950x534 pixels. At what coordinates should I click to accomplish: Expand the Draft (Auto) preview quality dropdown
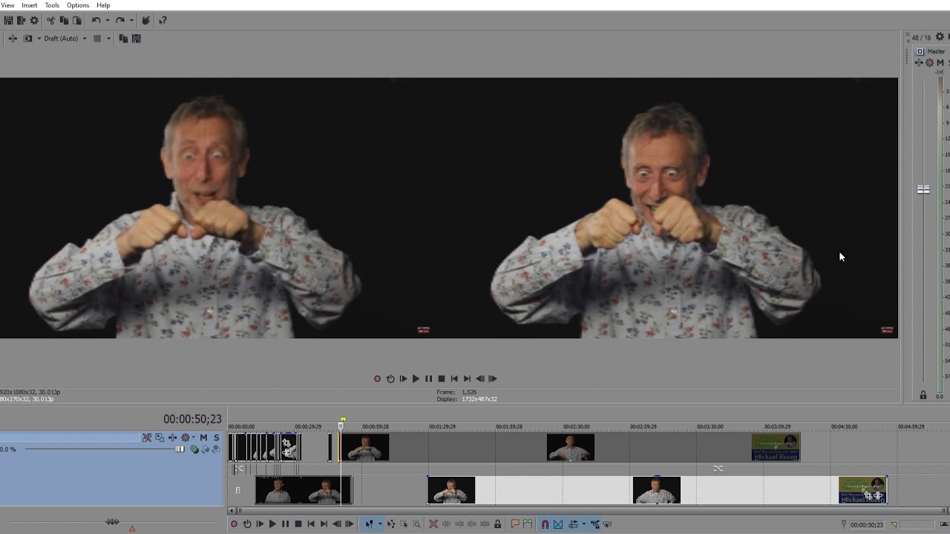pyautogui.click(x=85, y=39)
